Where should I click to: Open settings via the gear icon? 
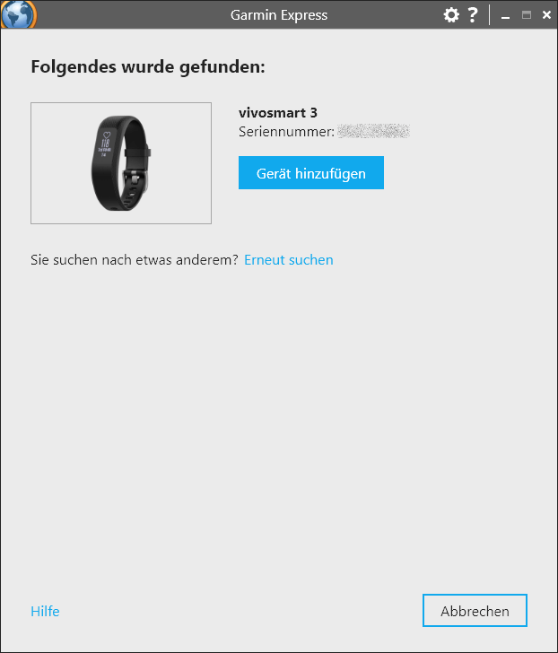pyautogui.click(x=451, y=15)
